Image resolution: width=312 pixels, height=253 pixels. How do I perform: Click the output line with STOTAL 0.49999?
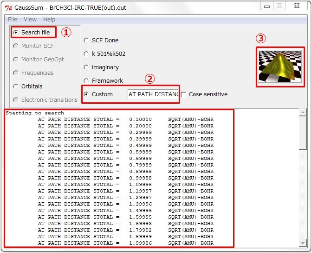point(126,146)
